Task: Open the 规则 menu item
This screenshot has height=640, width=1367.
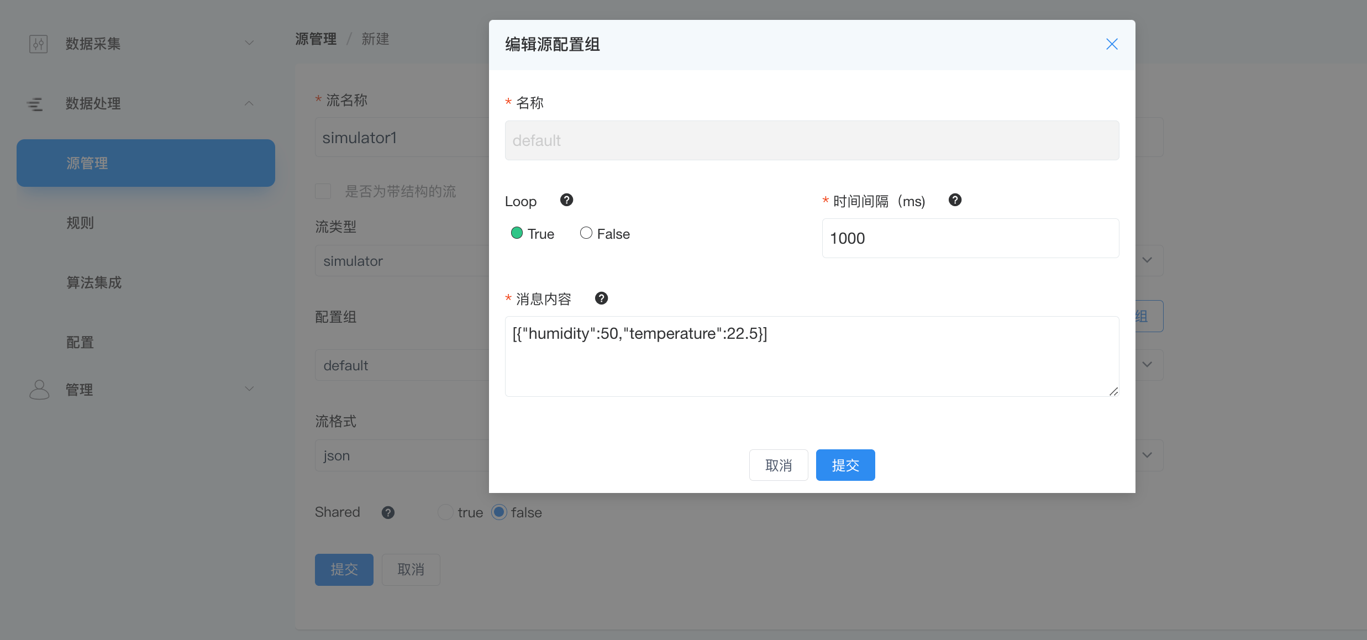Action: point(80,223)
